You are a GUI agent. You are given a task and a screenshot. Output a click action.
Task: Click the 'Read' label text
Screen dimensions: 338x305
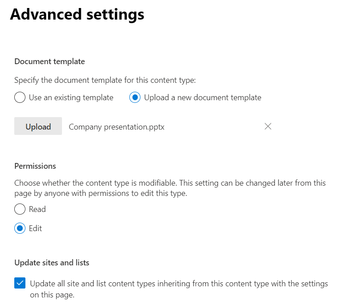coord(37,209)
